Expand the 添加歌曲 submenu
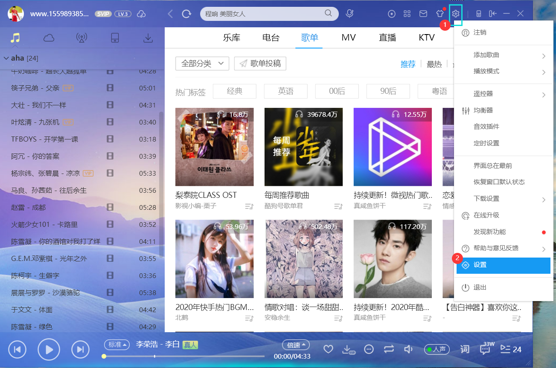This screenshot has height=368, width=556. tap(504, 55)
